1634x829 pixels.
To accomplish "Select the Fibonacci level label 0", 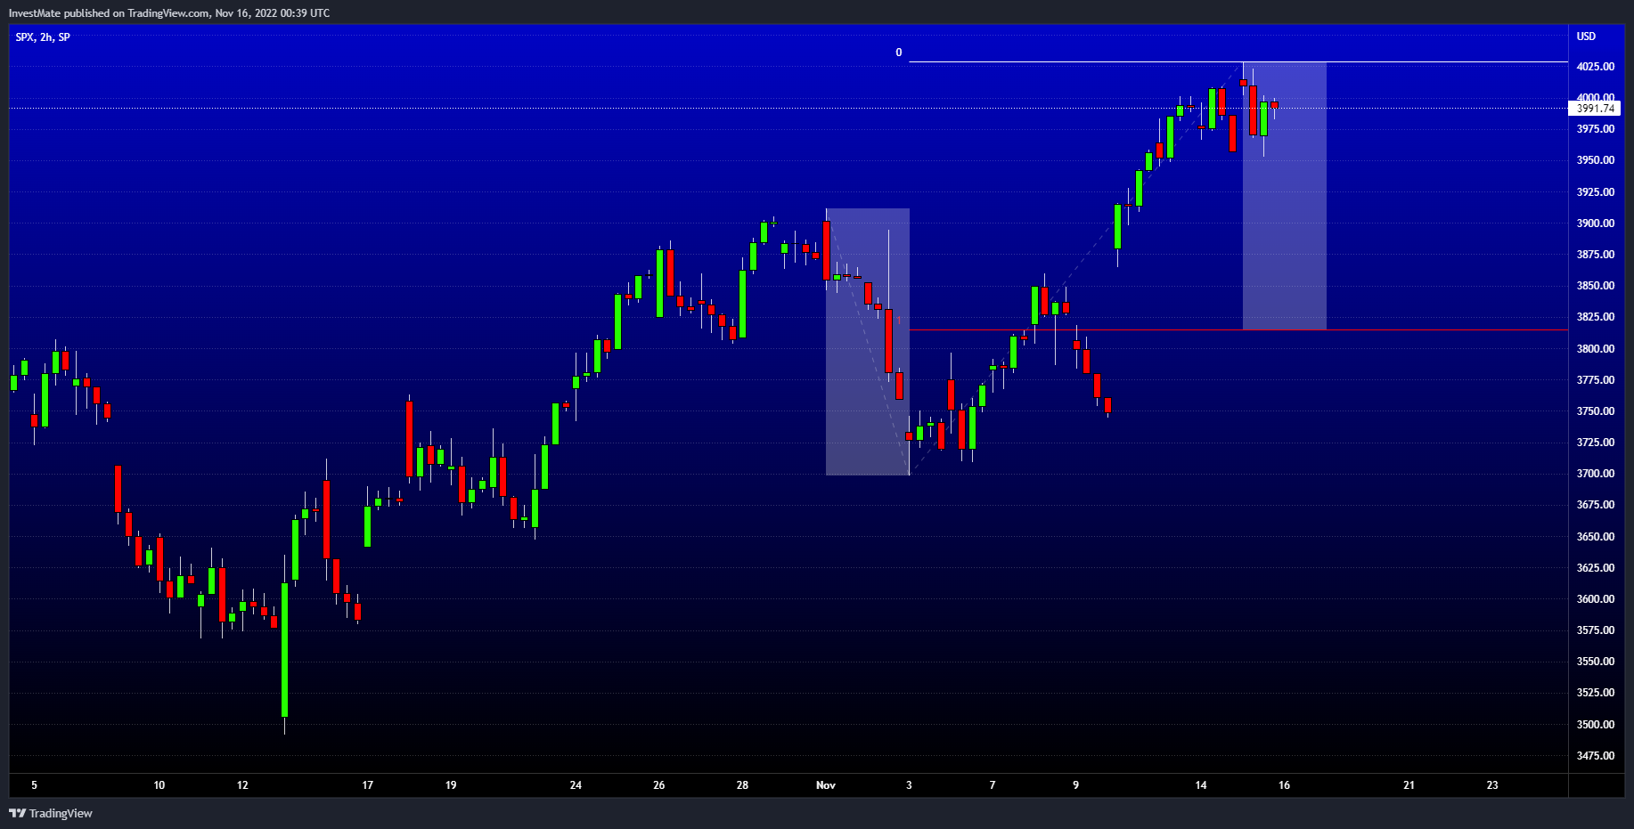I will pos(899,53).
